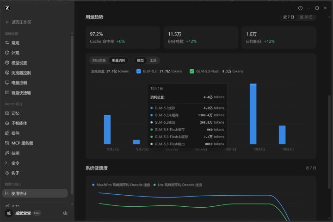
Task: Click tooltip row GLM-5.3缓存
Action: (x=187, y=108)
